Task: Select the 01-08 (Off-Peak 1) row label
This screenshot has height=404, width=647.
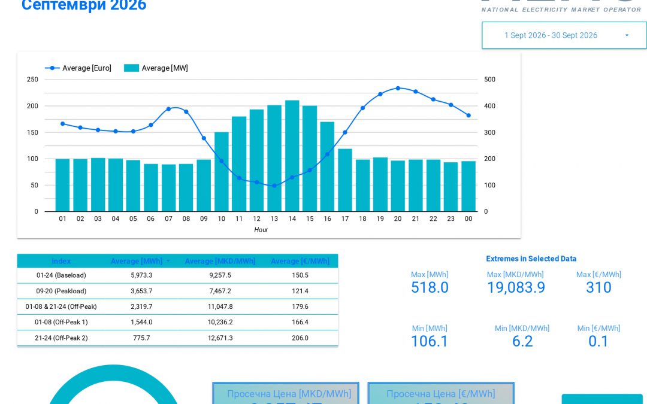Action: (61, 322)
